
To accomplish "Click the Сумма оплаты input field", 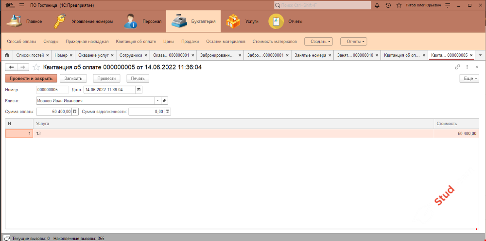I will coord(53,112).
